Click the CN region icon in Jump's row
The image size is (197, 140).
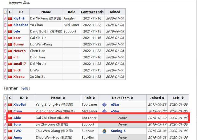6,138
